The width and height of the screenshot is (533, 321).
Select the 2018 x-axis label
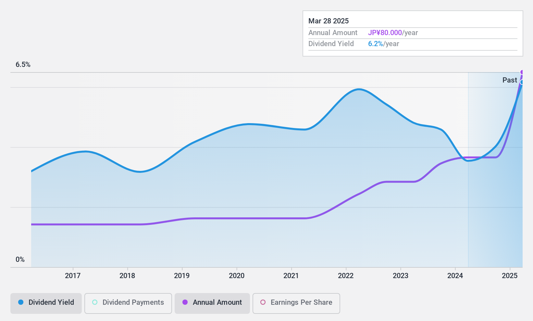(x=127, y=276)
